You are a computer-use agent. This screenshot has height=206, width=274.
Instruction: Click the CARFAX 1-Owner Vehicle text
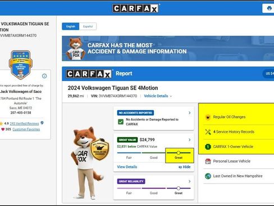pos(233,146)
